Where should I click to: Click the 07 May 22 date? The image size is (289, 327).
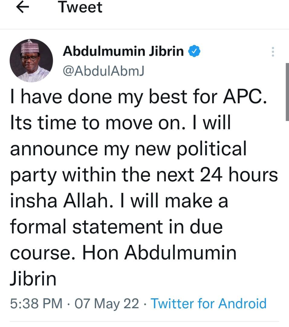107,303
